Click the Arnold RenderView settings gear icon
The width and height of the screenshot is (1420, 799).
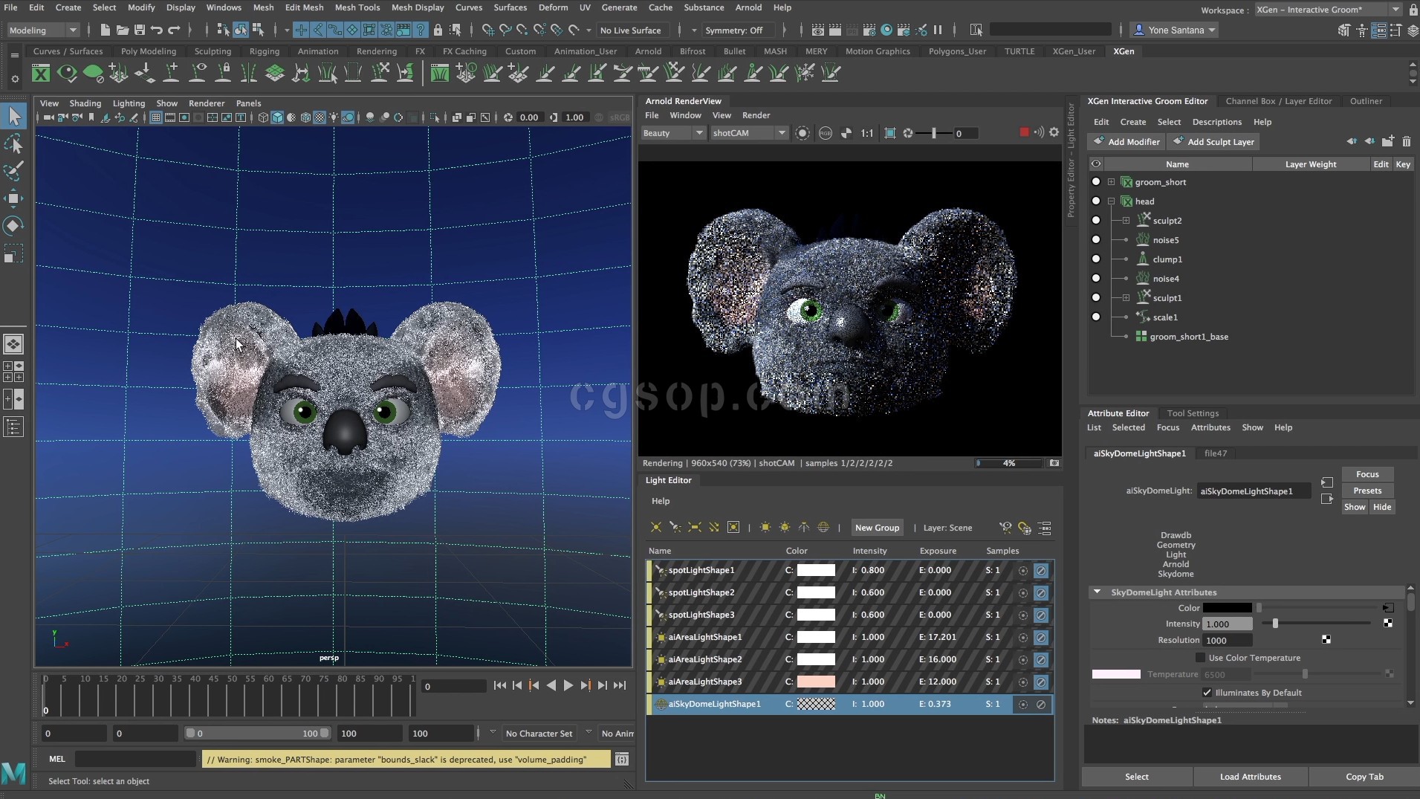1054,132
